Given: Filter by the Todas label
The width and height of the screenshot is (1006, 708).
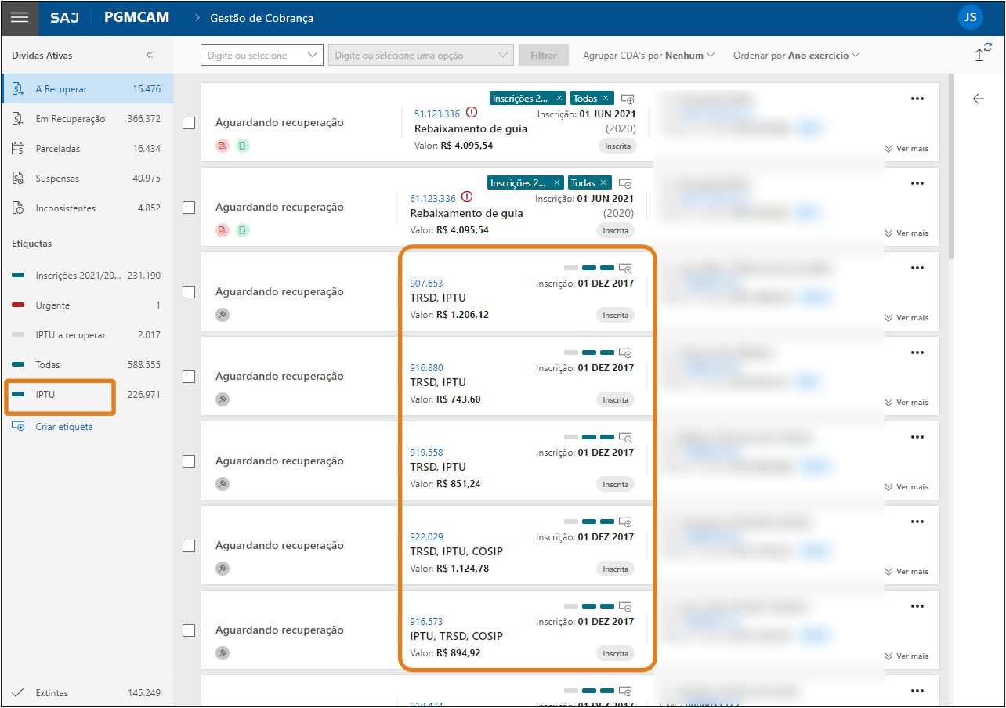Looking at the screenshot, I should coord(87,365).
